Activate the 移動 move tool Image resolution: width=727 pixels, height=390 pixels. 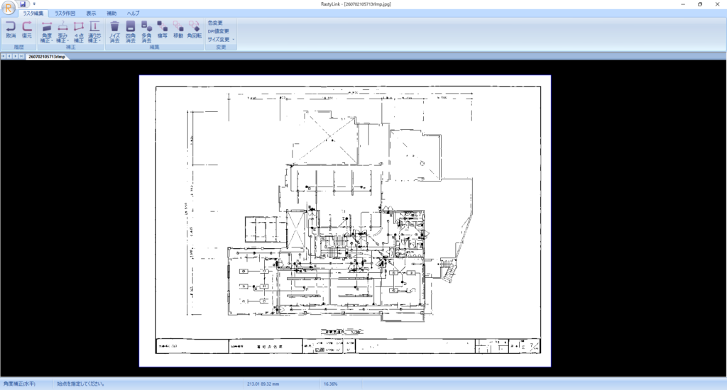click(x=178, y=29)
